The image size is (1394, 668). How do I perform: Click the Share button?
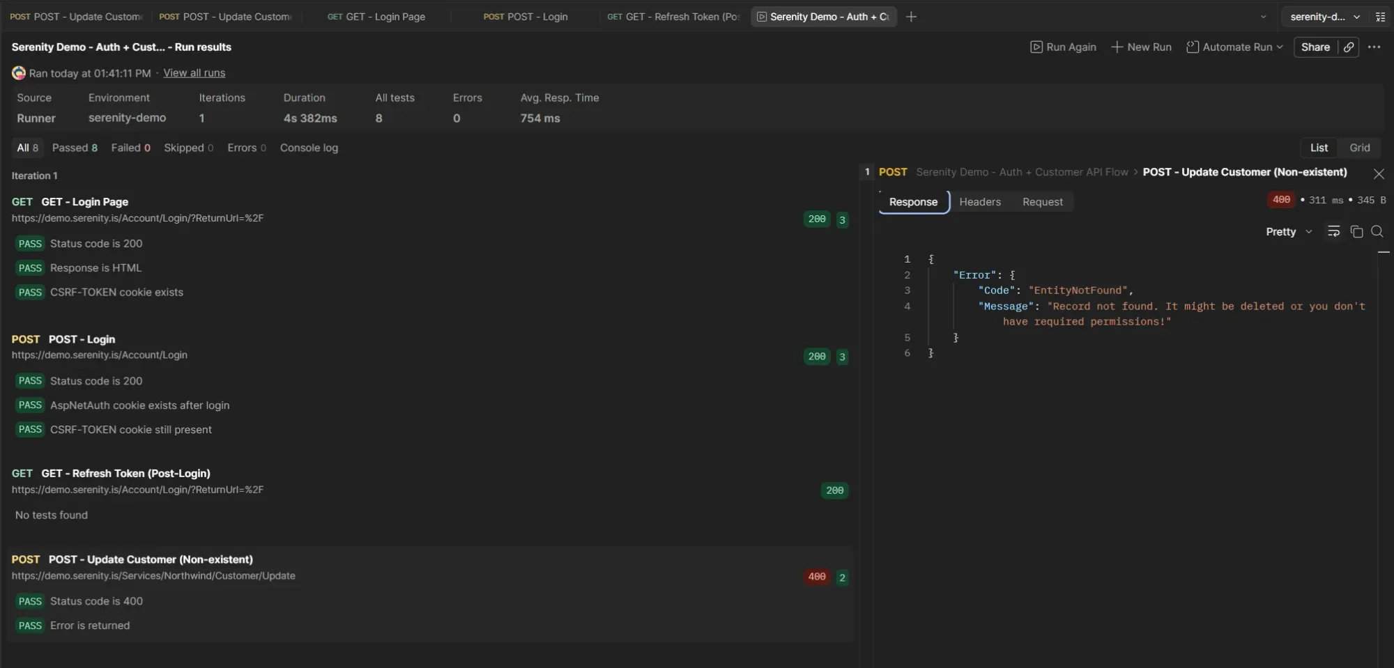coord(1316,47)
